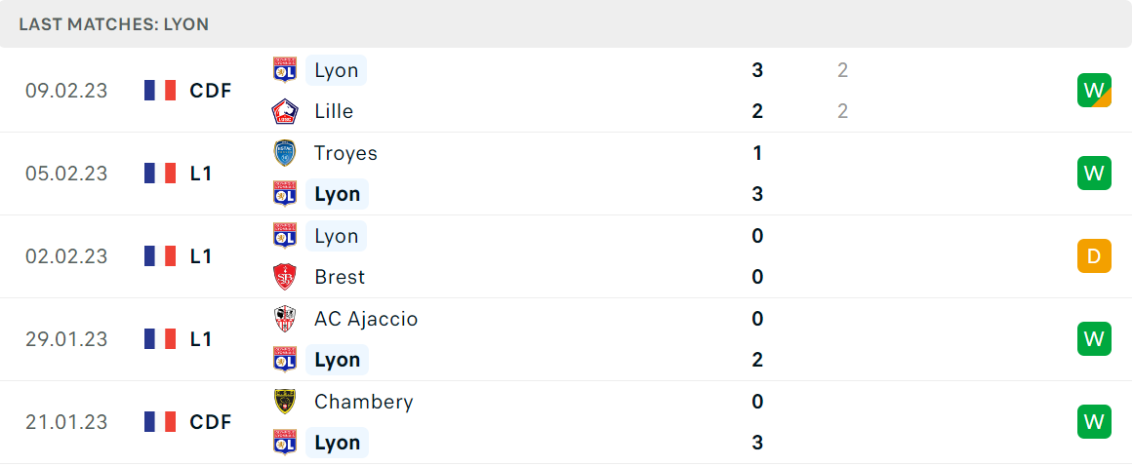Open the Chambery team link
The image size is (1133, 466).
[363, 402]
